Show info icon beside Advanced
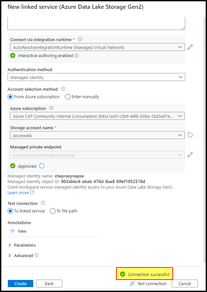This screenshot has height=292, width=207. click(x=37, y=255)
